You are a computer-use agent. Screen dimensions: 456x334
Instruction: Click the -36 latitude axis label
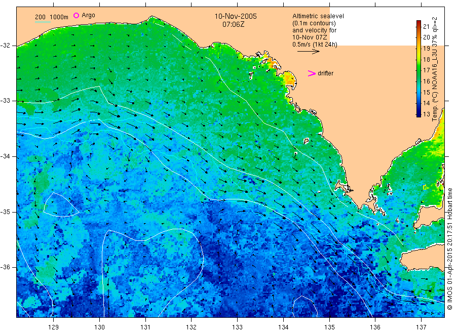[5, 267]
